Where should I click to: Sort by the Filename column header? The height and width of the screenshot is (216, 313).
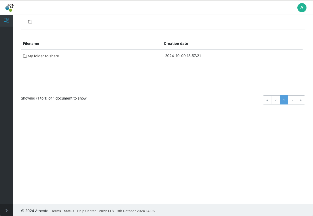click(31, 44)
